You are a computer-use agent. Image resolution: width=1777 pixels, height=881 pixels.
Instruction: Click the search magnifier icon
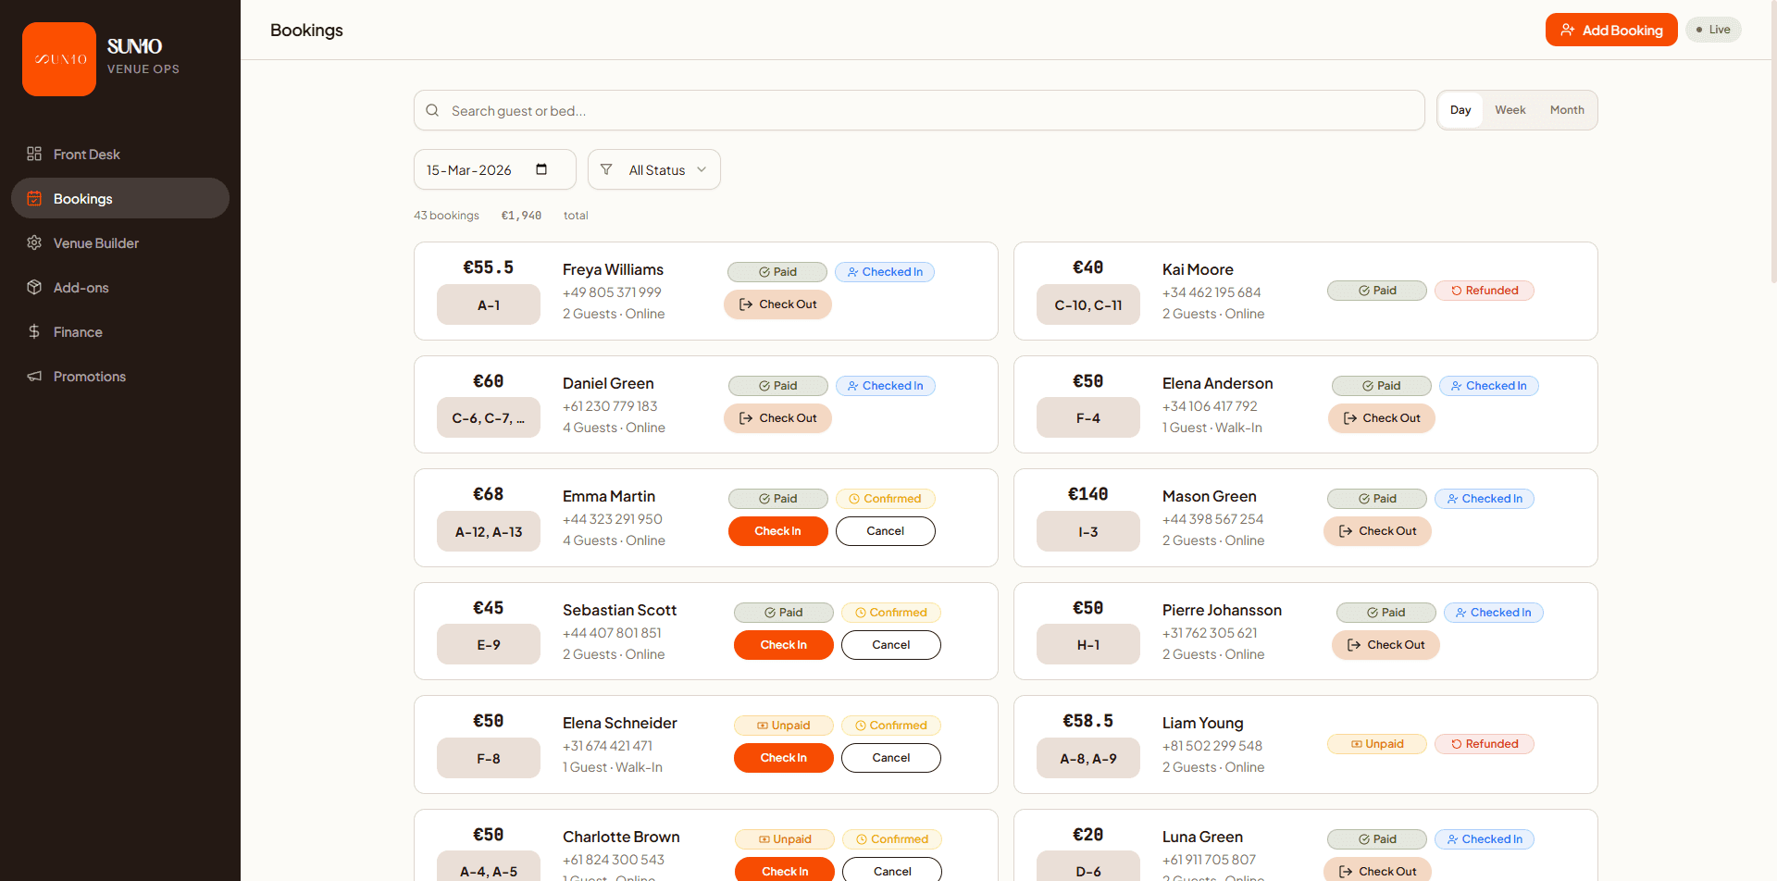[432, 111]
